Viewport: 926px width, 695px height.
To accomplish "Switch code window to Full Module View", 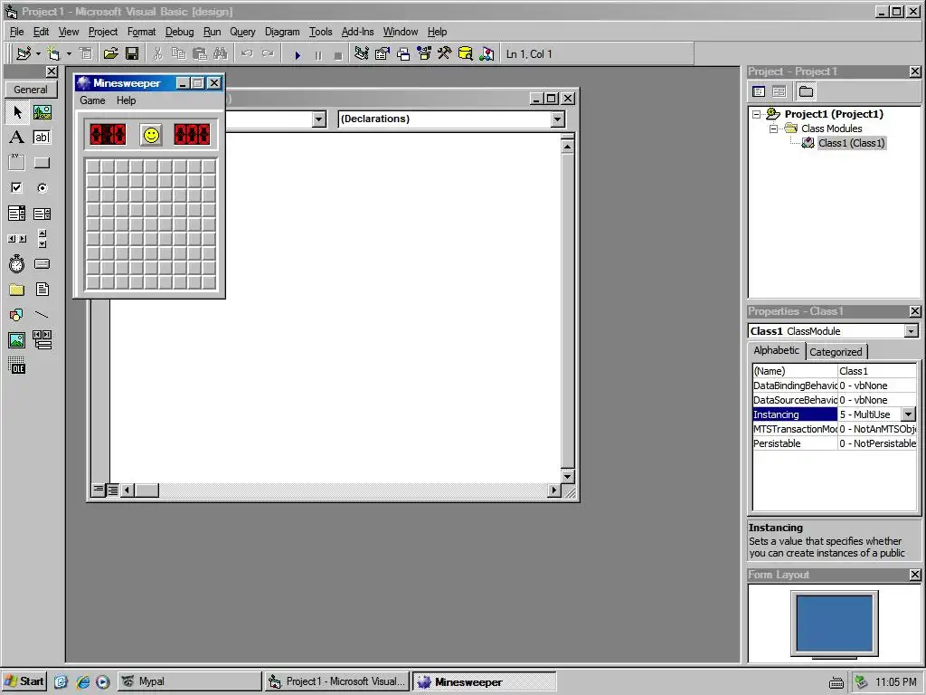I will [113, 490].
